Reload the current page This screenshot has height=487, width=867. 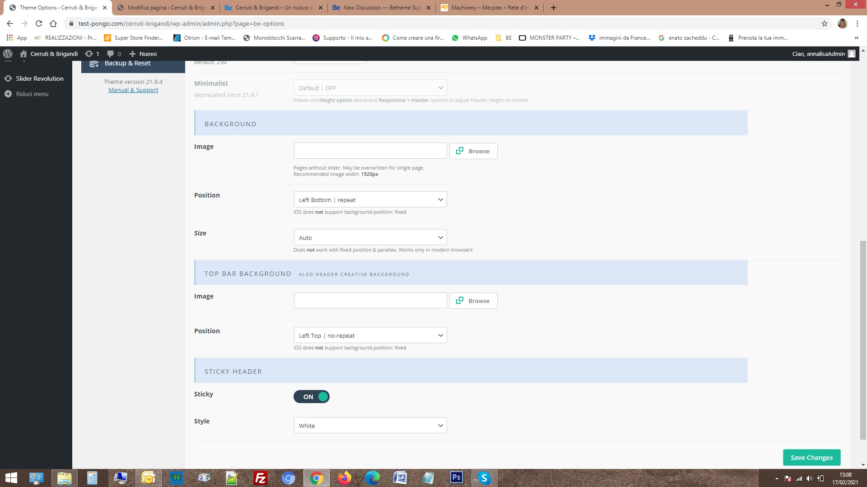pyautogui.click(x=39, y=23)
